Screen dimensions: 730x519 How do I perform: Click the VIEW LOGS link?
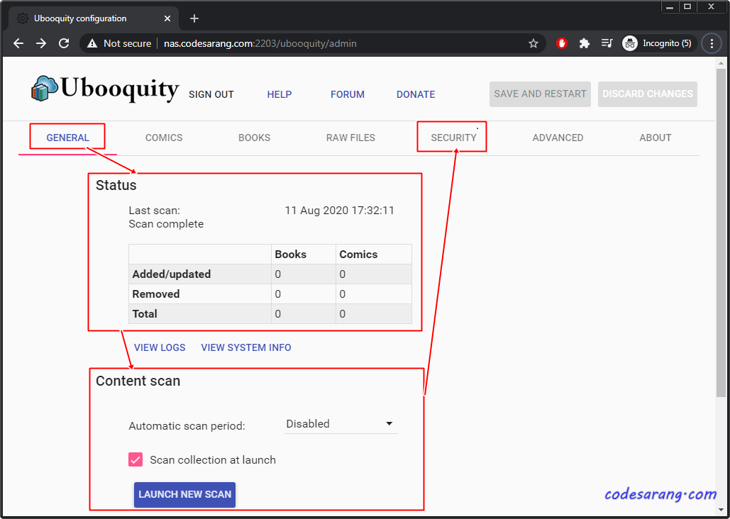(x=160, y=347)
